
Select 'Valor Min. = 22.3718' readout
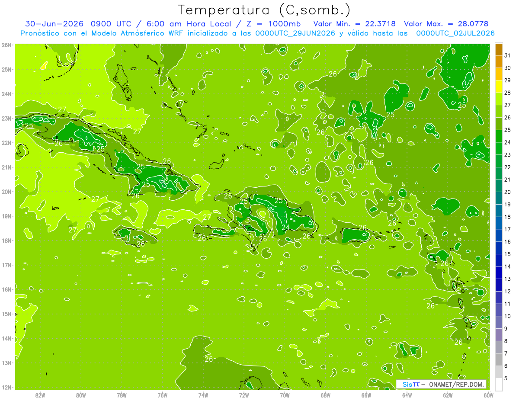(356, 24)
